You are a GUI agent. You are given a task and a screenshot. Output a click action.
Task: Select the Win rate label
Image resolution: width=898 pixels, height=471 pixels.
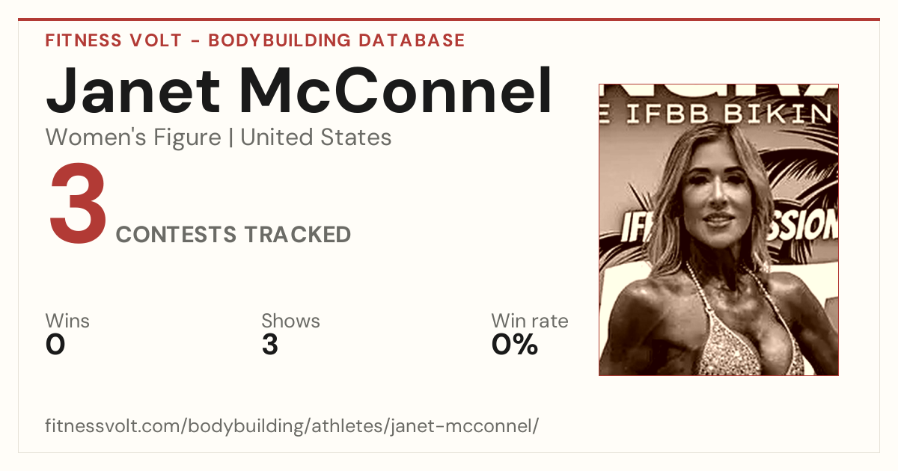(x=530, y=321)
